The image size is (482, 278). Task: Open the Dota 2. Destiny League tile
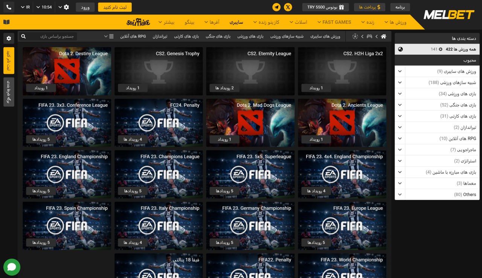pyautogui.click(x=67, y=71)
